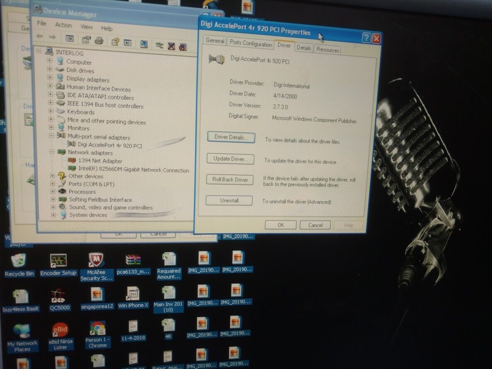Select the Main Inv 201 (10) spreadsheet icon
Image resolution: width=492 pixels, height=369 pixels.
tap(168, 299)
